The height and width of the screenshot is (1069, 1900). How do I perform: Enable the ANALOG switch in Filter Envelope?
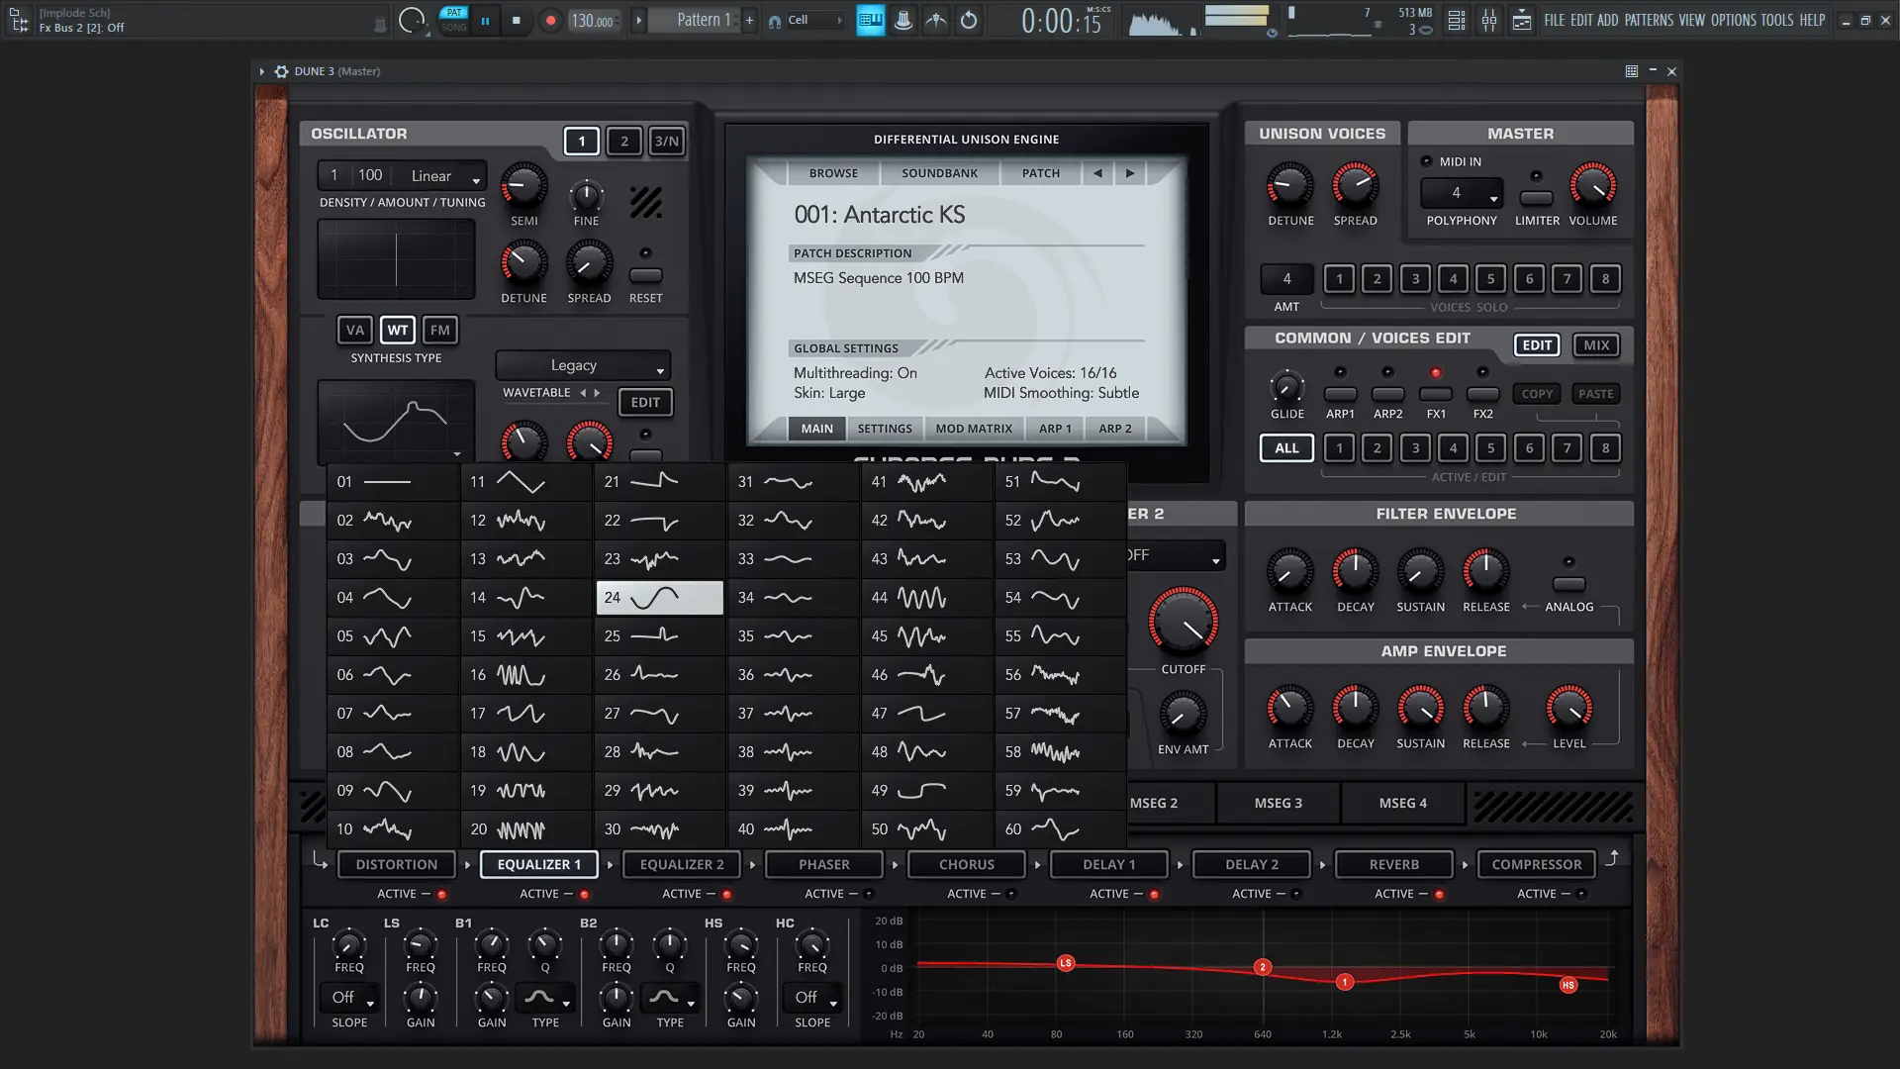(x=1568, y=584)
